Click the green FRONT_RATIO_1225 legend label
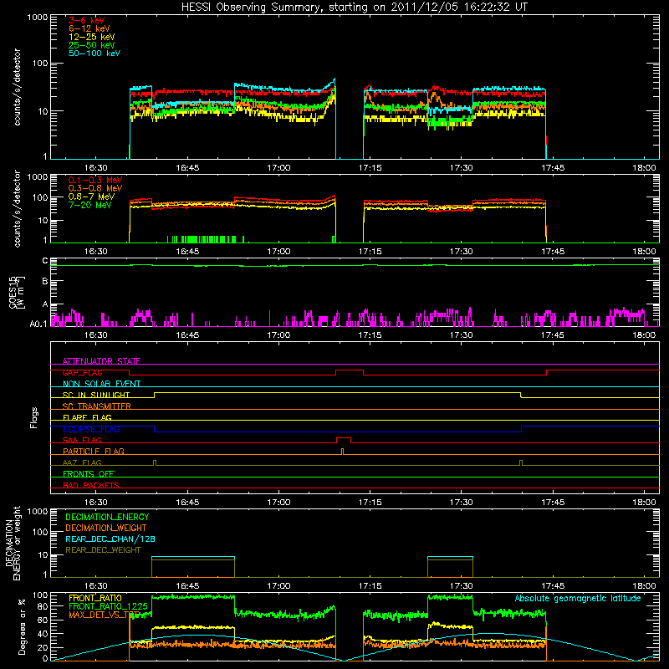This screenshot has width=669, height=669. point(108,606)
